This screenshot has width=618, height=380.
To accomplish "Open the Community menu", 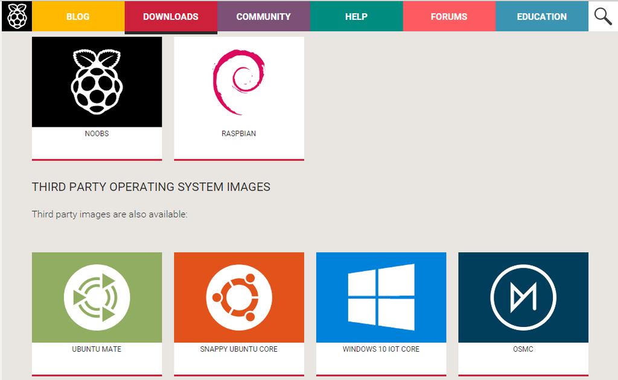I will (264, 16).
